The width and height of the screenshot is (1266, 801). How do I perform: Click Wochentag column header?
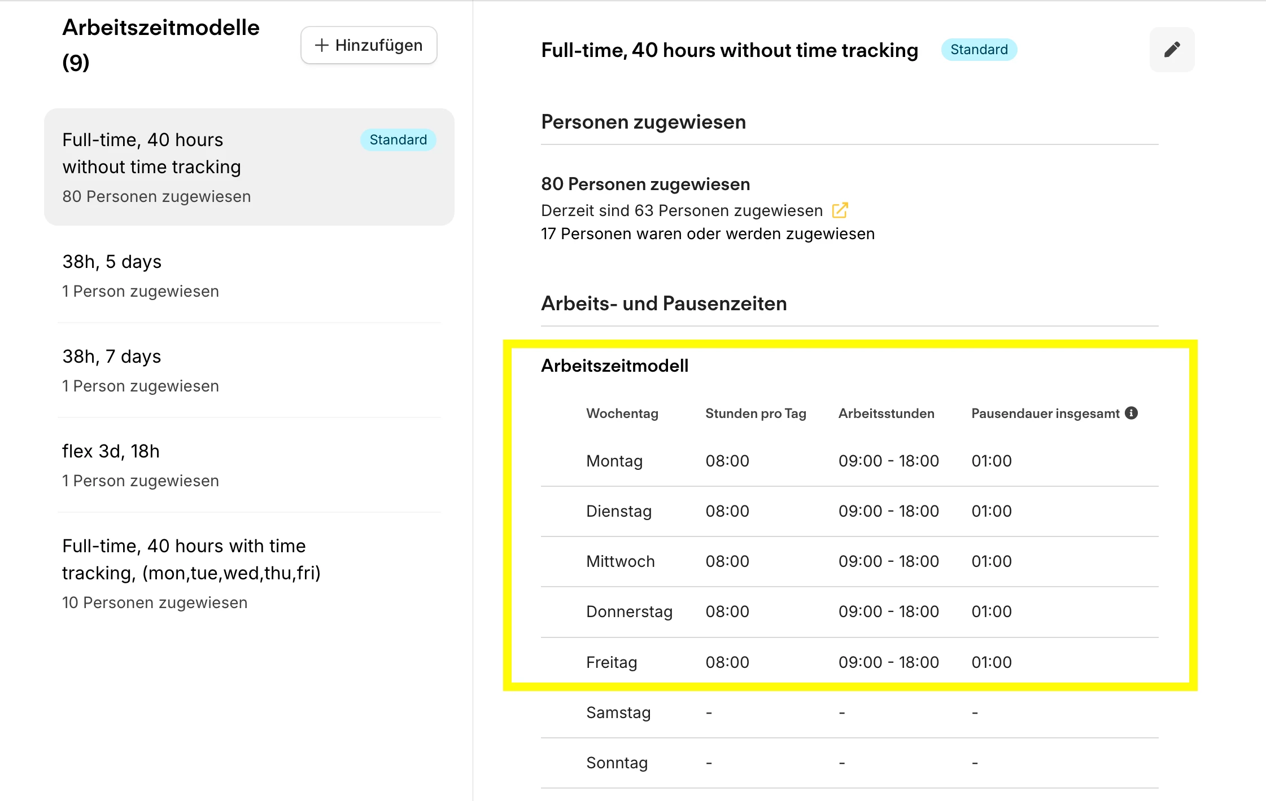click(x=622, y=413)
